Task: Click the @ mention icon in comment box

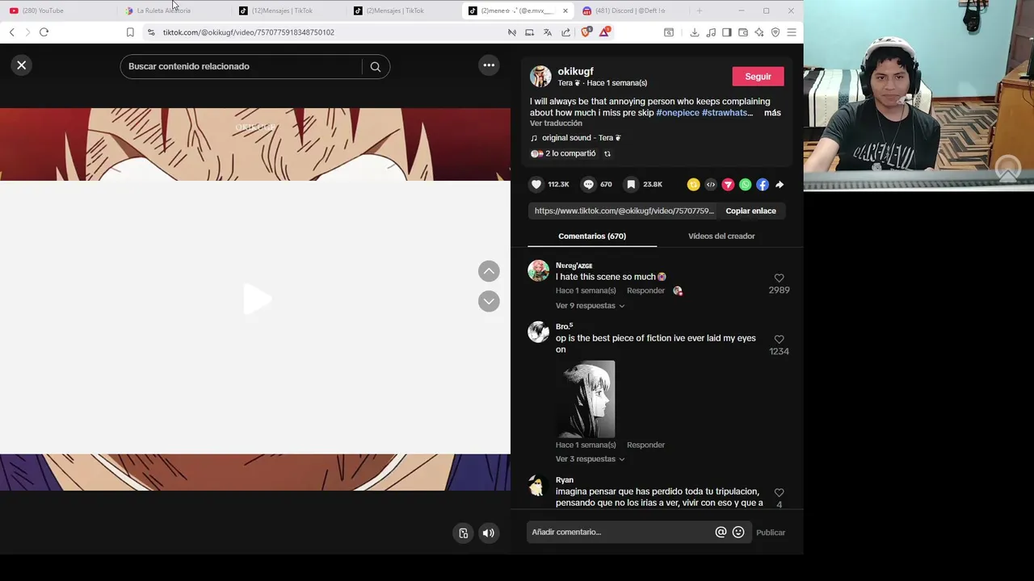Action: [721, 533]
